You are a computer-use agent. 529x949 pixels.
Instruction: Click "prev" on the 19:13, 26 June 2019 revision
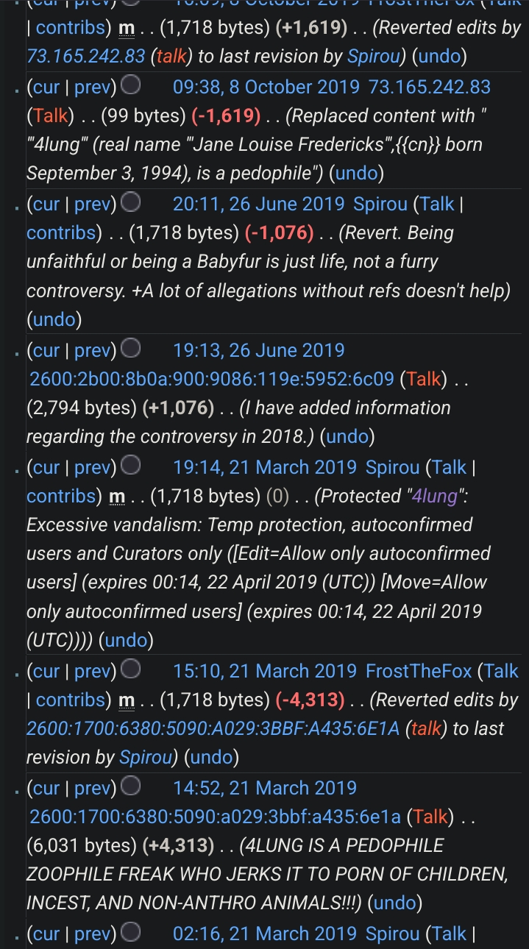93,349
